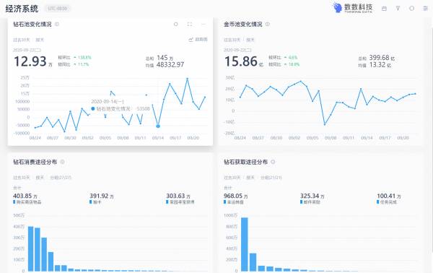Open more options on 钻石池变化情况 card
The image size is (433, 273).
coord(204,25)
